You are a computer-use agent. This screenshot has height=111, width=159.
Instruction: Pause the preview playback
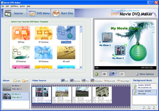tap(122, 74)
